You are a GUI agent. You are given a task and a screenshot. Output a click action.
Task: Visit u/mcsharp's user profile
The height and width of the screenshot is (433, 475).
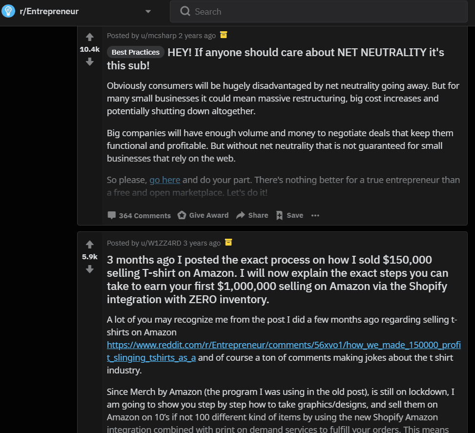(159, 36)
